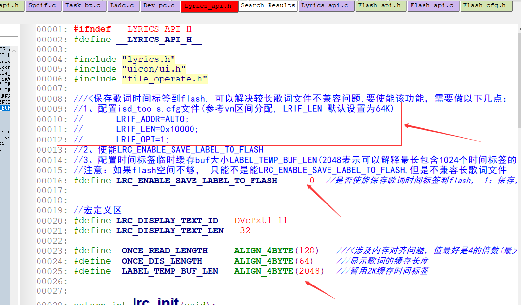Click the LRIF_LEN=0x10000; comment text
This screenshot has width=521, height=305.
click(x=157, y=129)
